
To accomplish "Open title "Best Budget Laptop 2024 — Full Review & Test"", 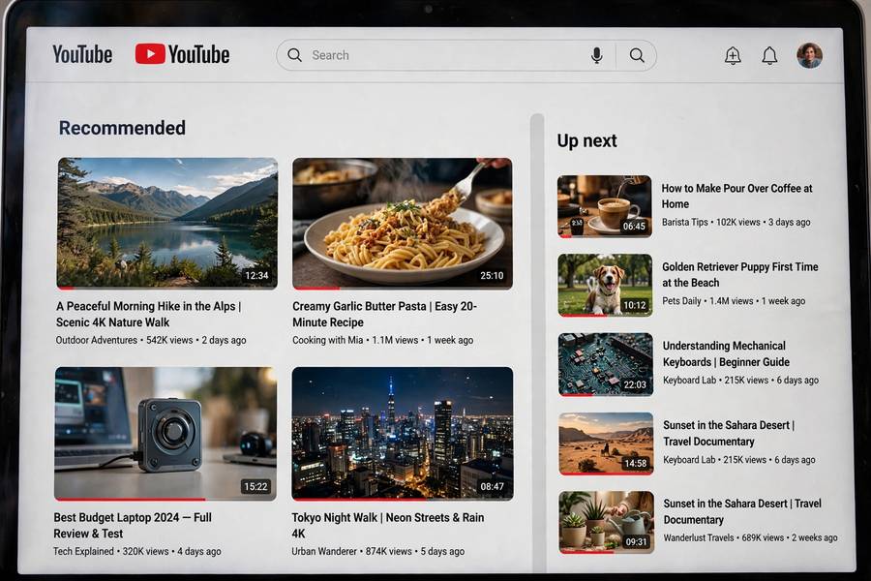I will [x=133, y=526].
